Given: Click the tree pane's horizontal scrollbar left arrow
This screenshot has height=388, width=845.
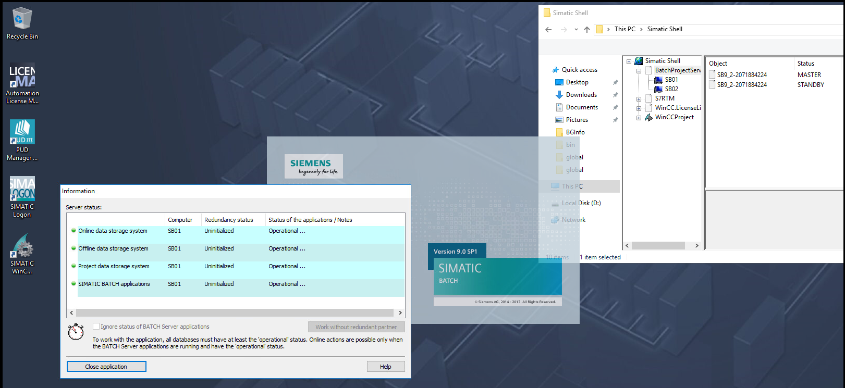Looking at the screenshot, I should tap(628, 245).
